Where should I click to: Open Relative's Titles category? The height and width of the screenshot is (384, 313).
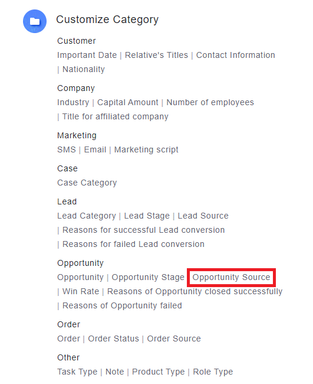156,55
